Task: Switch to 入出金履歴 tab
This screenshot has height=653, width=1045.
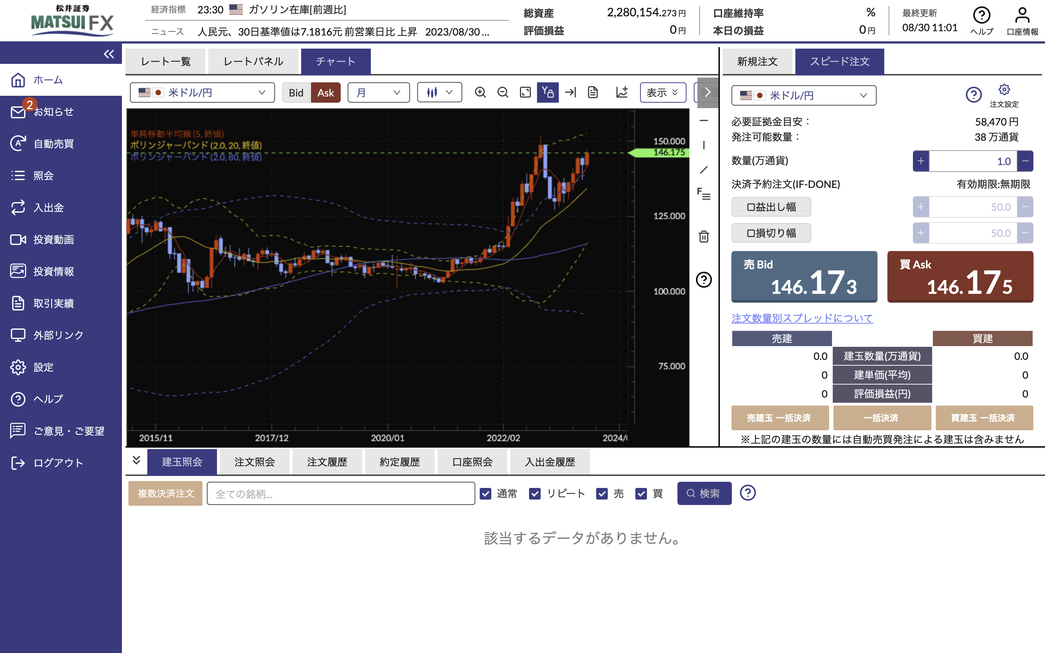Action: coord(550,462)
